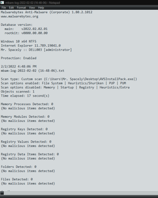Click the Registry Keys Detected: 0 line
The image size is (158, 198).
pos(24,129)
